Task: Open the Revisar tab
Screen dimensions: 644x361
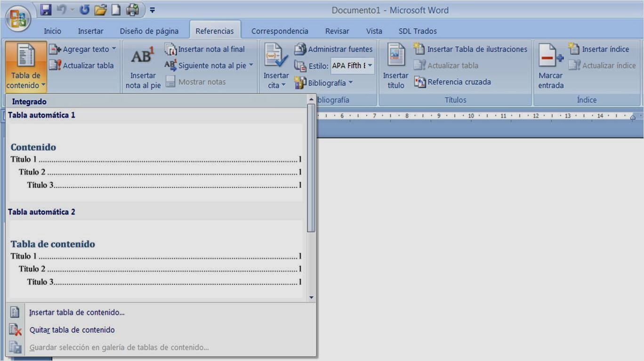Action: click(337, 31)
